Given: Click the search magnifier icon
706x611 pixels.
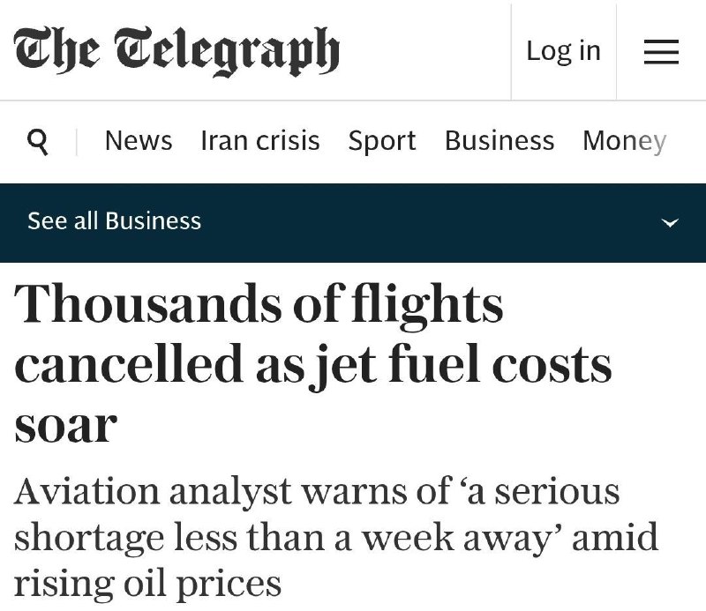Looking at the screenshot, I should [x=38, y=141].
